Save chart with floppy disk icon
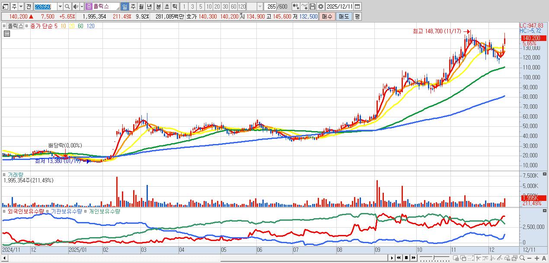This screenshot has height=263, width=549. (313, 6)
